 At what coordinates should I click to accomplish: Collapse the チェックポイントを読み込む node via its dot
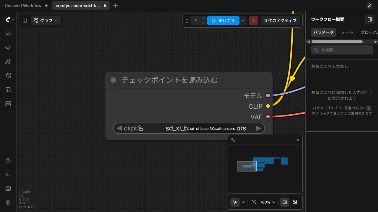[x=113, y=80]
